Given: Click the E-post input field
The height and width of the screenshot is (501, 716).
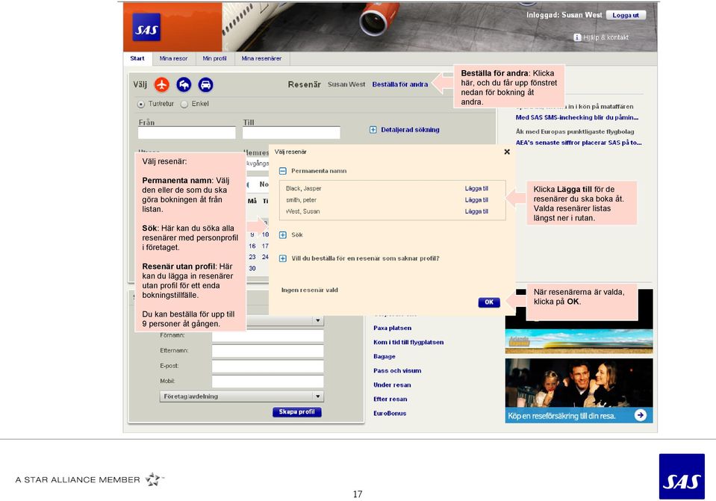Looking at the screenshot, I should [x=267, y=367].
